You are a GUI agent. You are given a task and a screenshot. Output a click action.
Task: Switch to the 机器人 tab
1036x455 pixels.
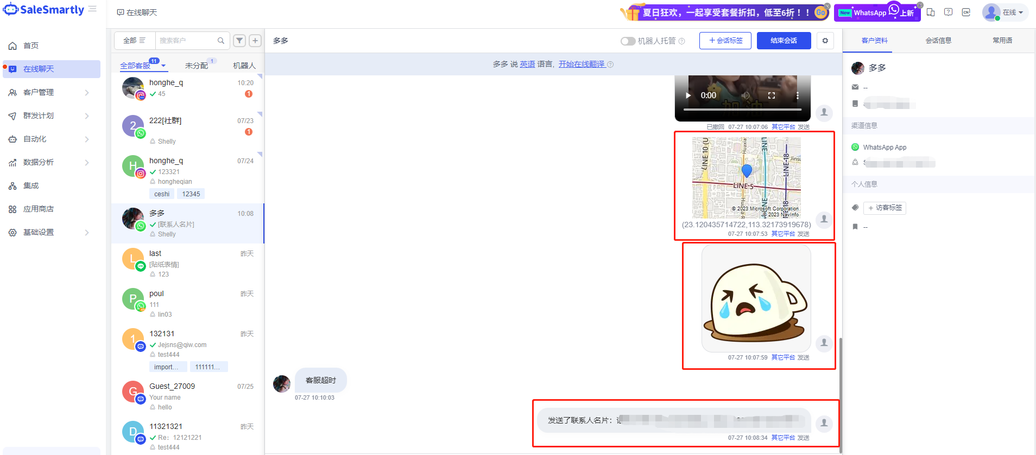244,66
